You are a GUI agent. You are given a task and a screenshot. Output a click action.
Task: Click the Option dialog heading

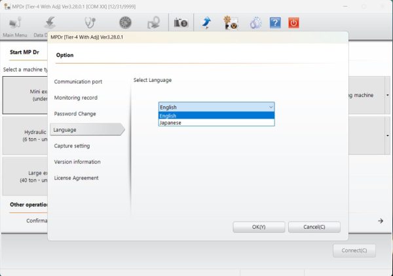65,55
